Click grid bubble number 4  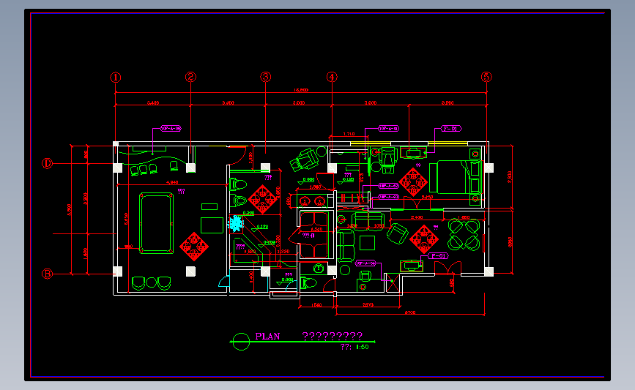[x=332, y=77]
